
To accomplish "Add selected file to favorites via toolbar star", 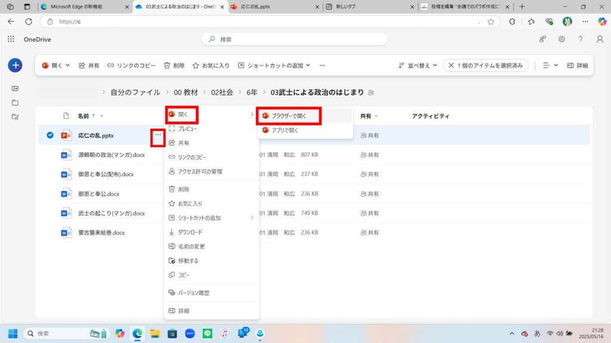I will click(211, 66).
